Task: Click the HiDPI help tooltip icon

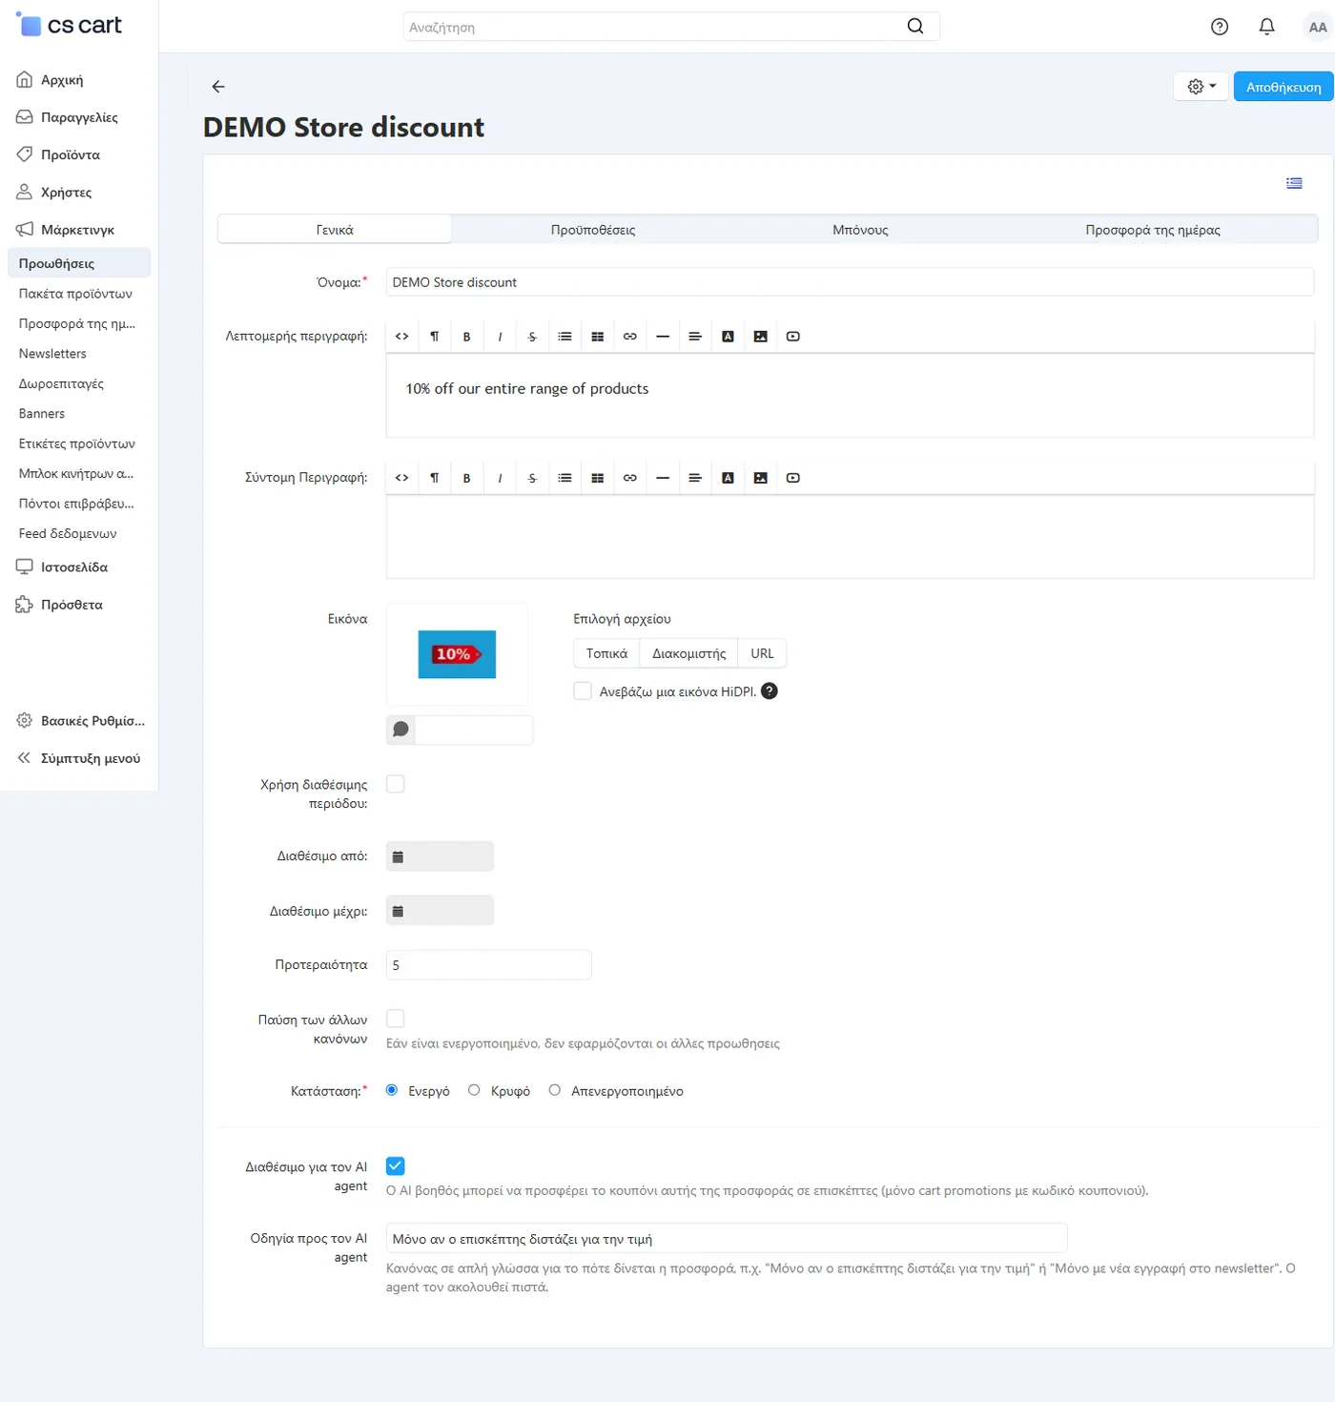Action: coord(770,691)
